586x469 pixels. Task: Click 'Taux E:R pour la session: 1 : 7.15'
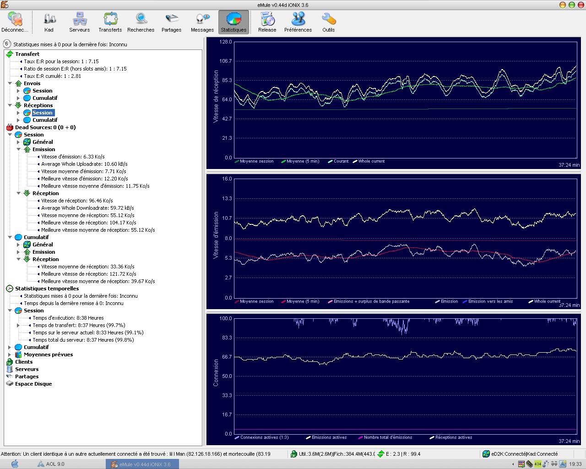tap(61, 61)
